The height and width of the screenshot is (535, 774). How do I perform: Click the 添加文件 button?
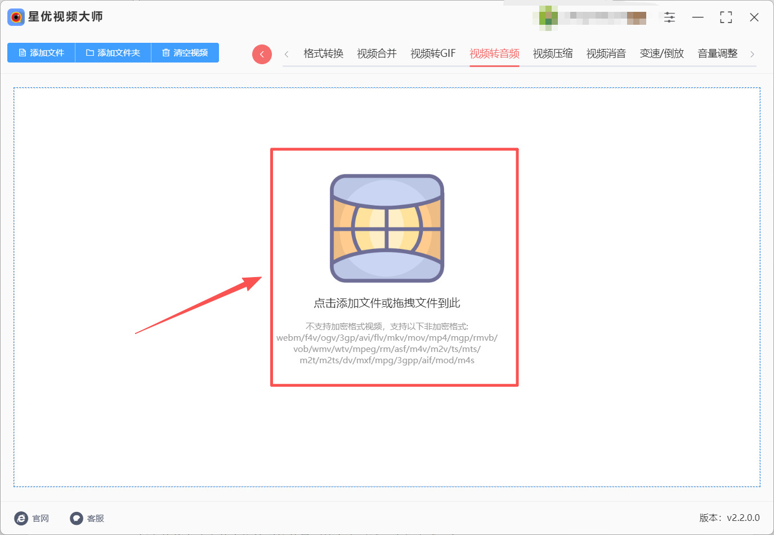[x=41, y=53]
